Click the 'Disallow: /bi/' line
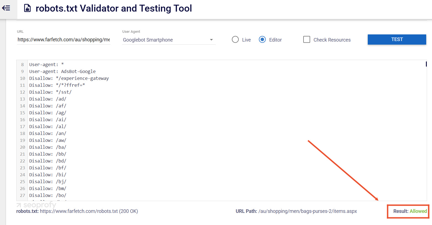This screenshot has height=225, width=432. coord(48,175)
